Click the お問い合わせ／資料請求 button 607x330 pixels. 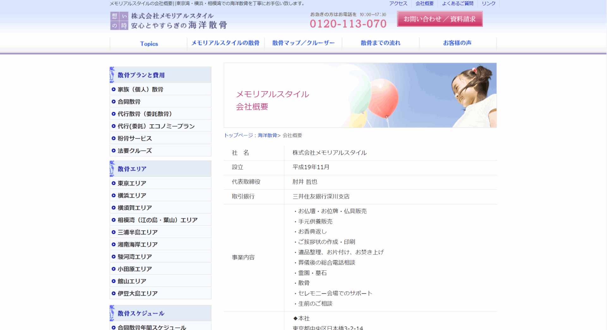[439, 19]
